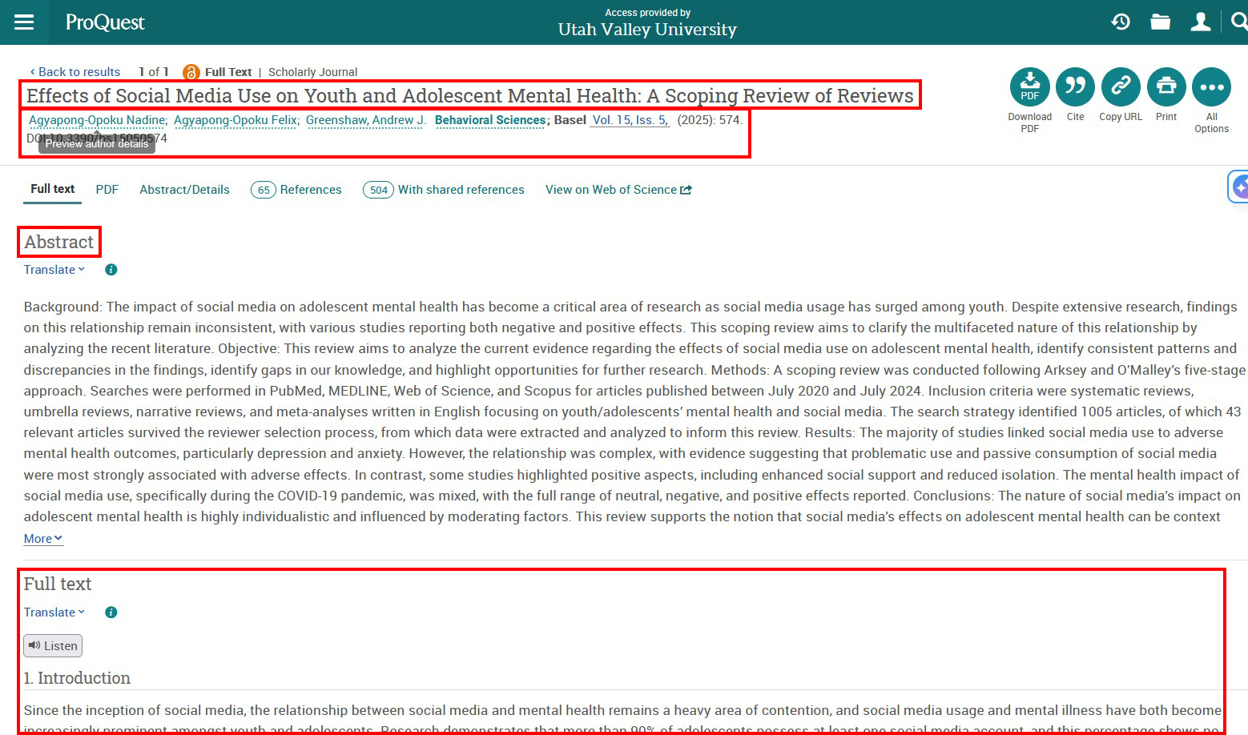The width and height of the screenshot is (1248, 735).
Task: Click the Download PDF icon
Action: pyautogui.click(x=1030, y=87)
